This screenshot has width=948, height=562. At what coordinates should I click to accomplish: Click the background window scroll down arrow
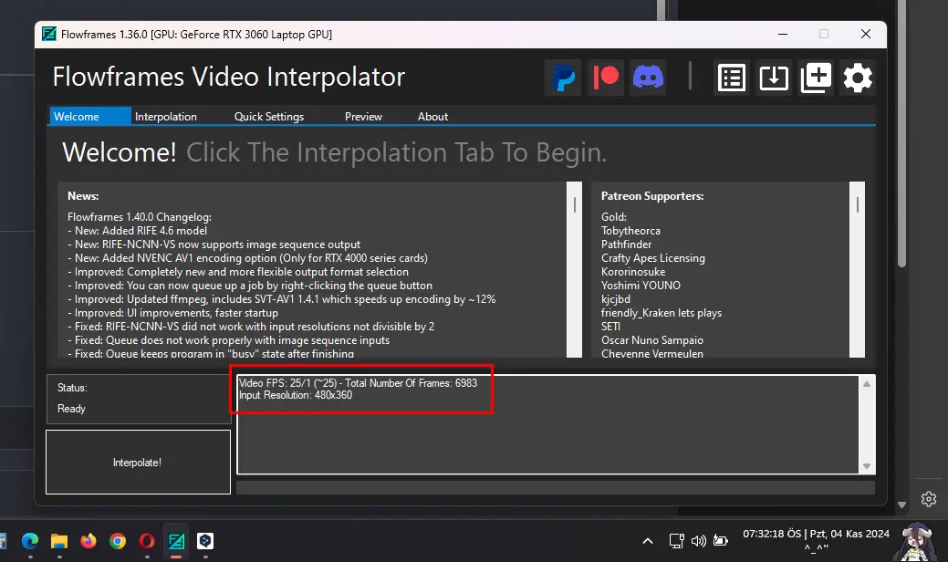[x=901, y=505]
